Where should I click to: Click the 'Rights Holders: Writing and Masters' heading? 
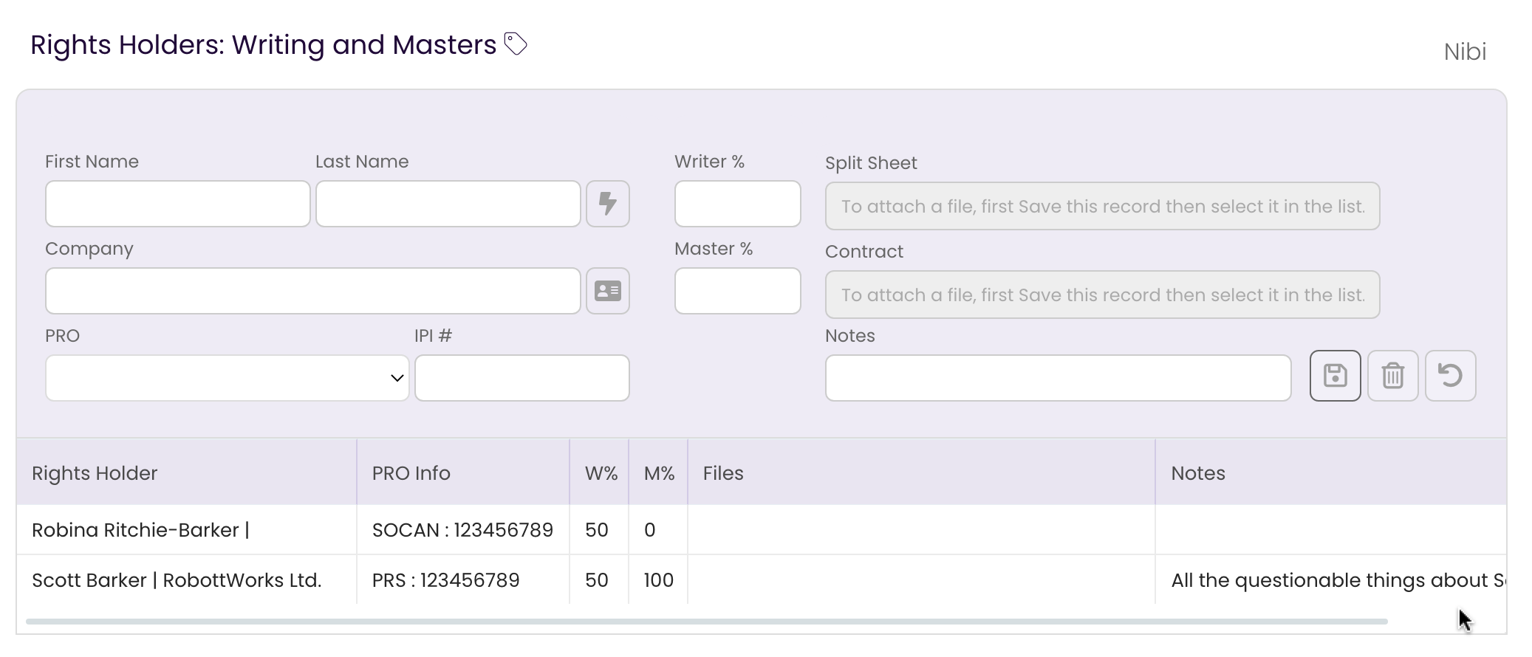[x=264, y=45]
